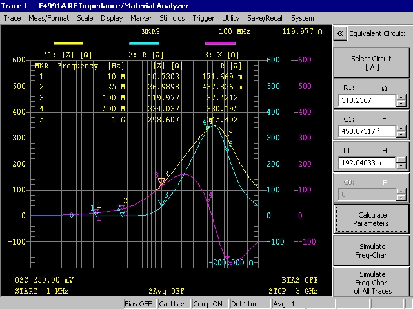Click yellow marker 5 on the |Z| trace
413x309 pixels.
tap(227, 136)
